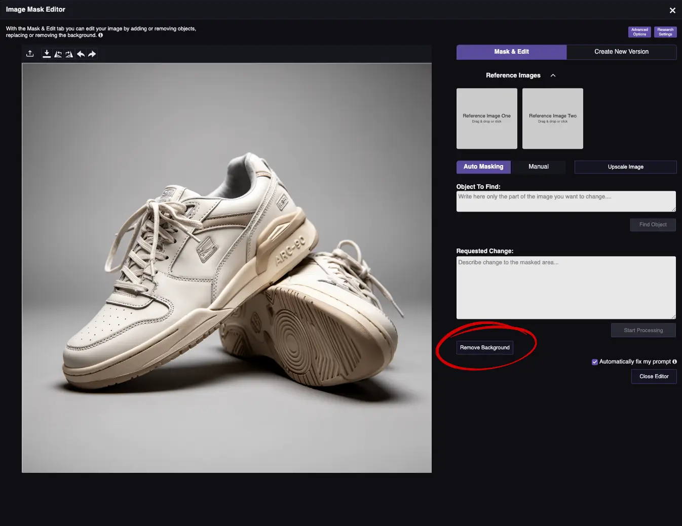682x526 pixels.
Task: Collapse the Reference Images section chevron
Action: [553, 75]
